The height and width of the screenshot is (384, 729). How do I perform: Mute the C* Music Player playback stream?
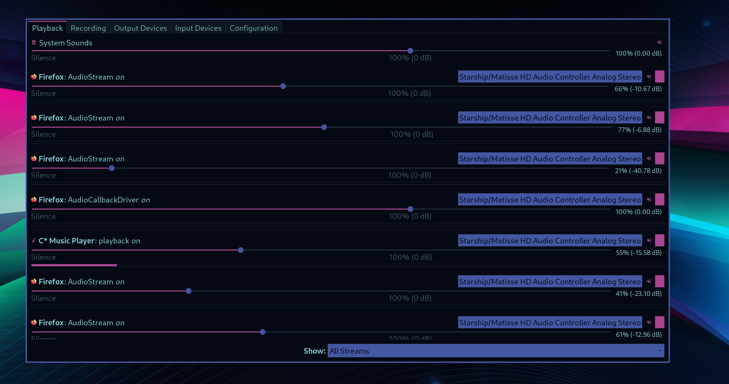pyautogui.click(x=649, y=241)
